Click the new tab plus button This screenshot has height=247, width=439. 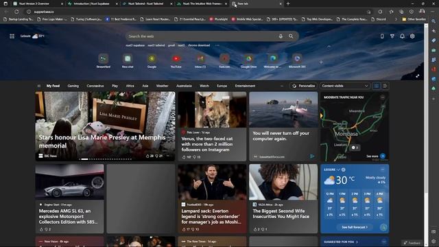pos(288,3)
